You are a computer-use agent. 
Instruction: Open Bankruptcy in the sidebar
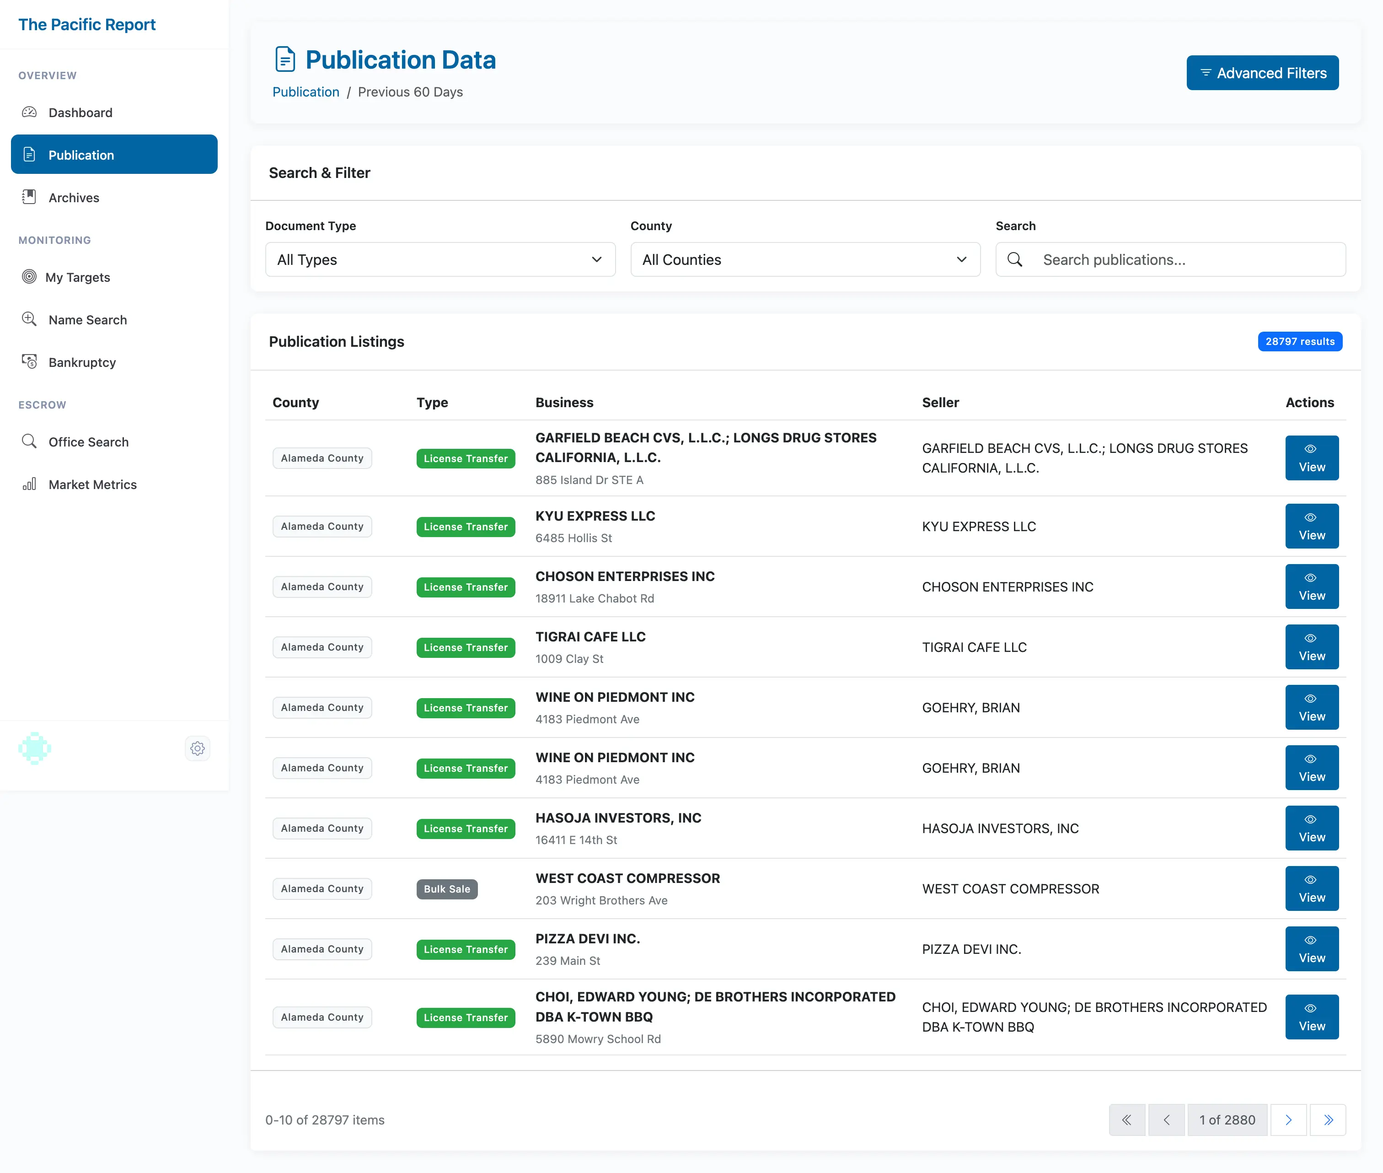[x=114, y=362]
